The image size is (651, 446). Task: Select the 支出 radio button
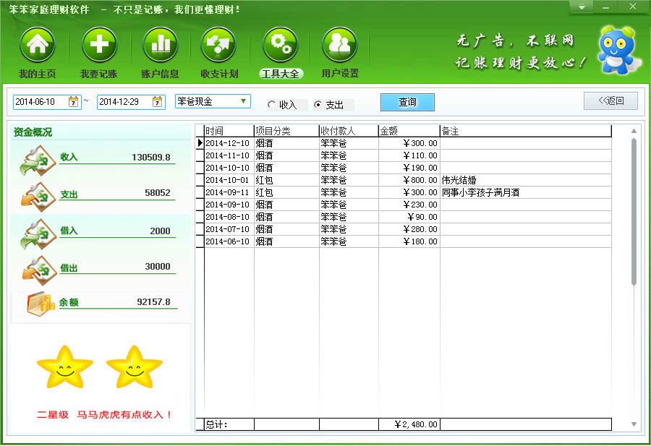click(318, 105)
